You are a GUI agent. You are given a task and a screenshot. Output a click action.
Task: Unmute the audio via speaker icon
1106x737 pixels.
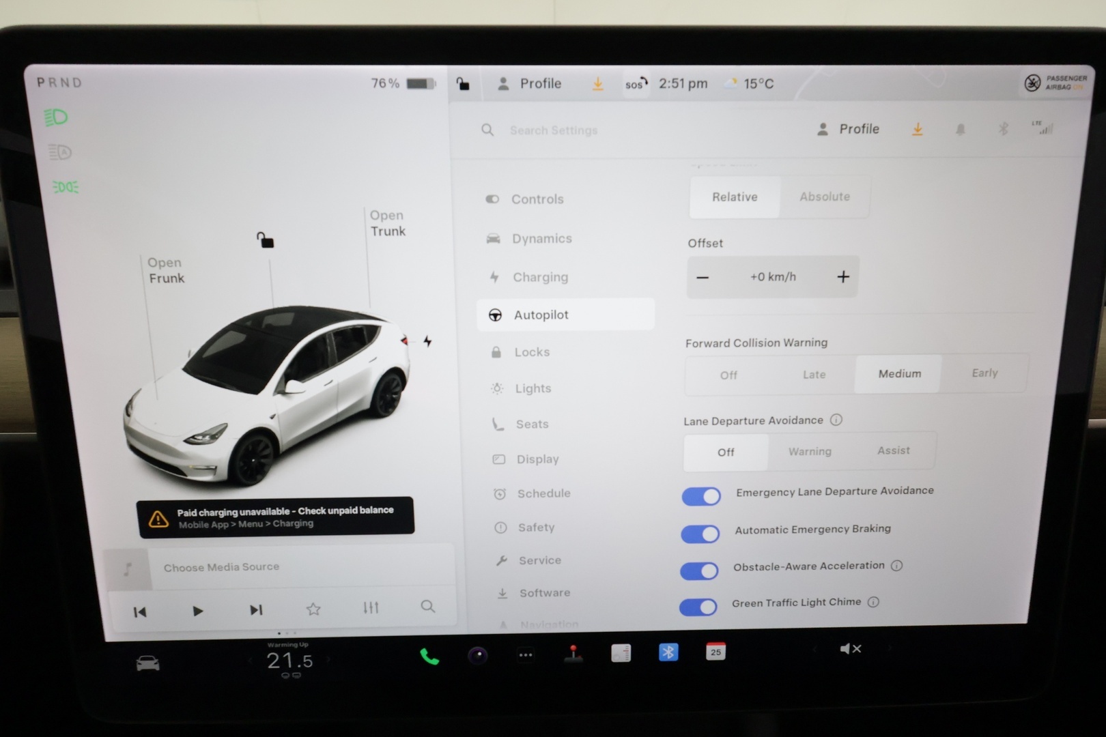850,648
